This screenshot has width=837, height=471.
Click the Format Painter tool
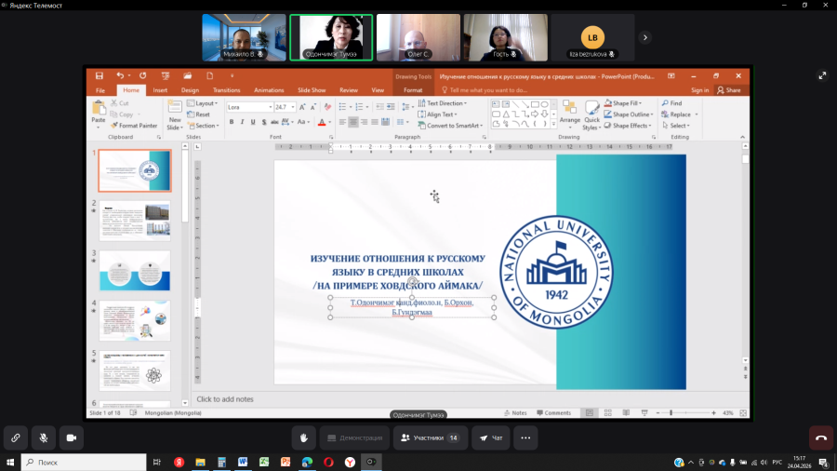click(137, 125)
